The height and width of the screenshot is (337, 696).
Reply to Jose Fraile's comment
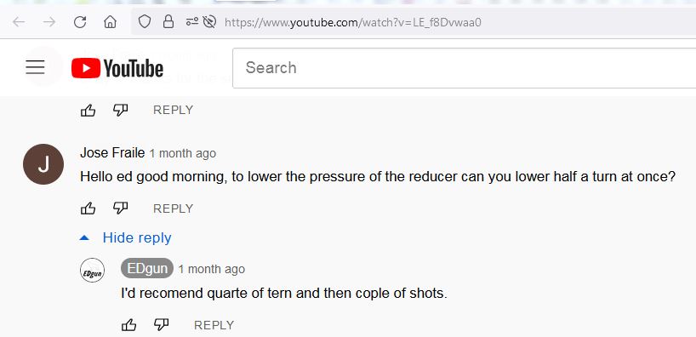click(x=173, y=208)
